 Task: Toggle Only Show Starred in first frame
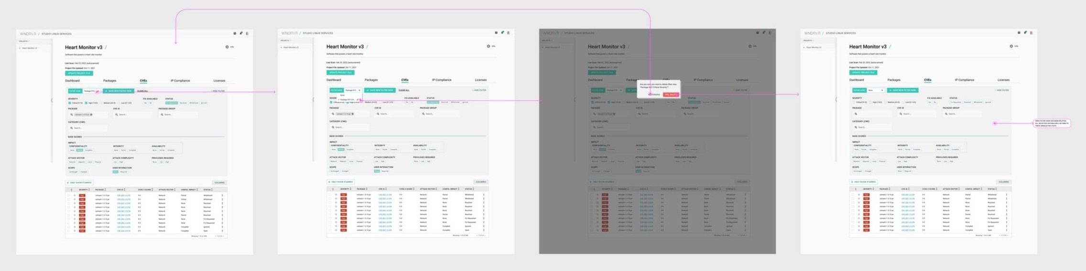(x=79, y=182)
